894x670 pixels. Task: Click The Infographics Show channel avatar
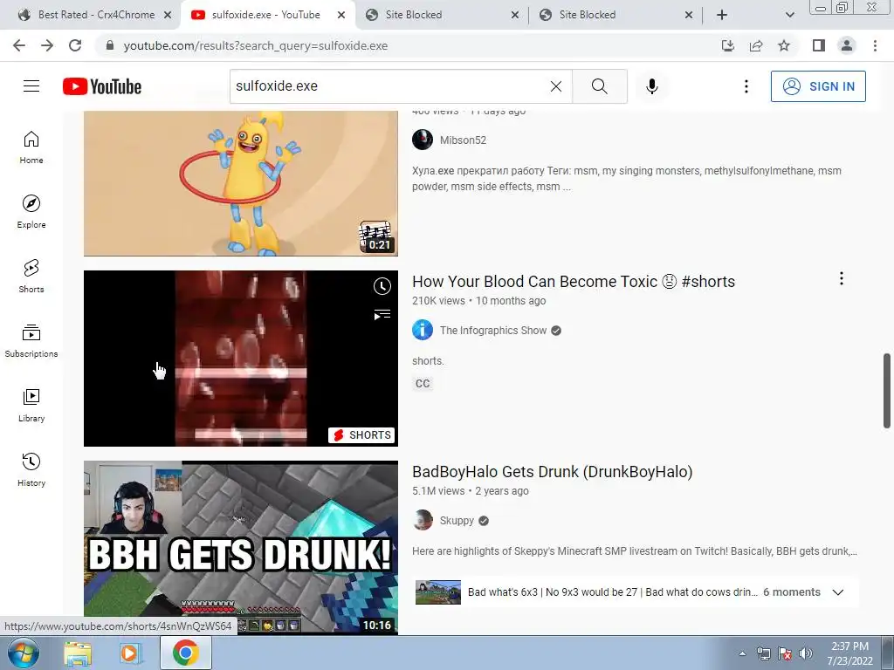click(423, 330)
